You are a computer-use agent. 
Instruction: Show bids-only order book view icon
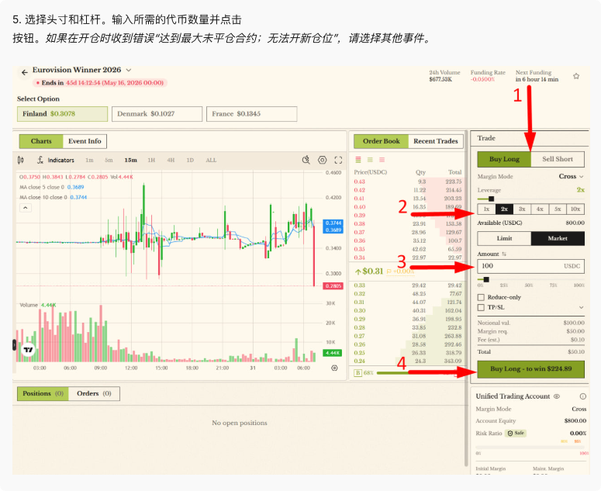370,160
